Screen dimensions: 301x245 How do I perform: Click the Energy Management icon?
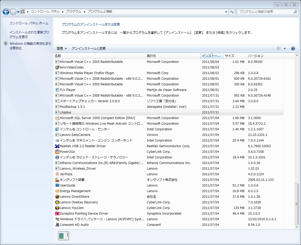point(57,191)
